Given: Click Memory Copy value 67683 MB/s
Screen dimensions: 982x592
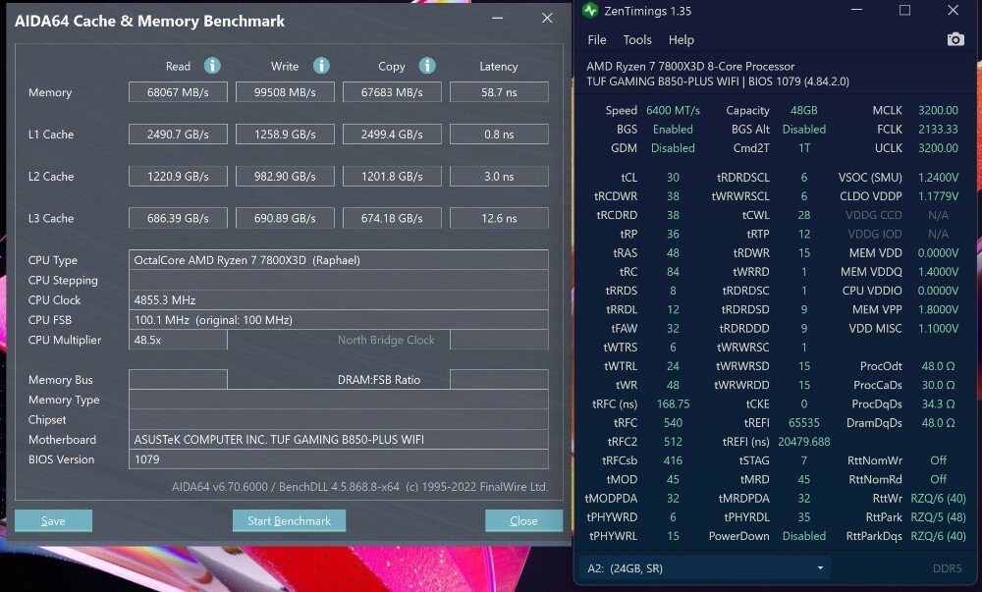Looking at the screenshot, I should (x=392, y=92).
